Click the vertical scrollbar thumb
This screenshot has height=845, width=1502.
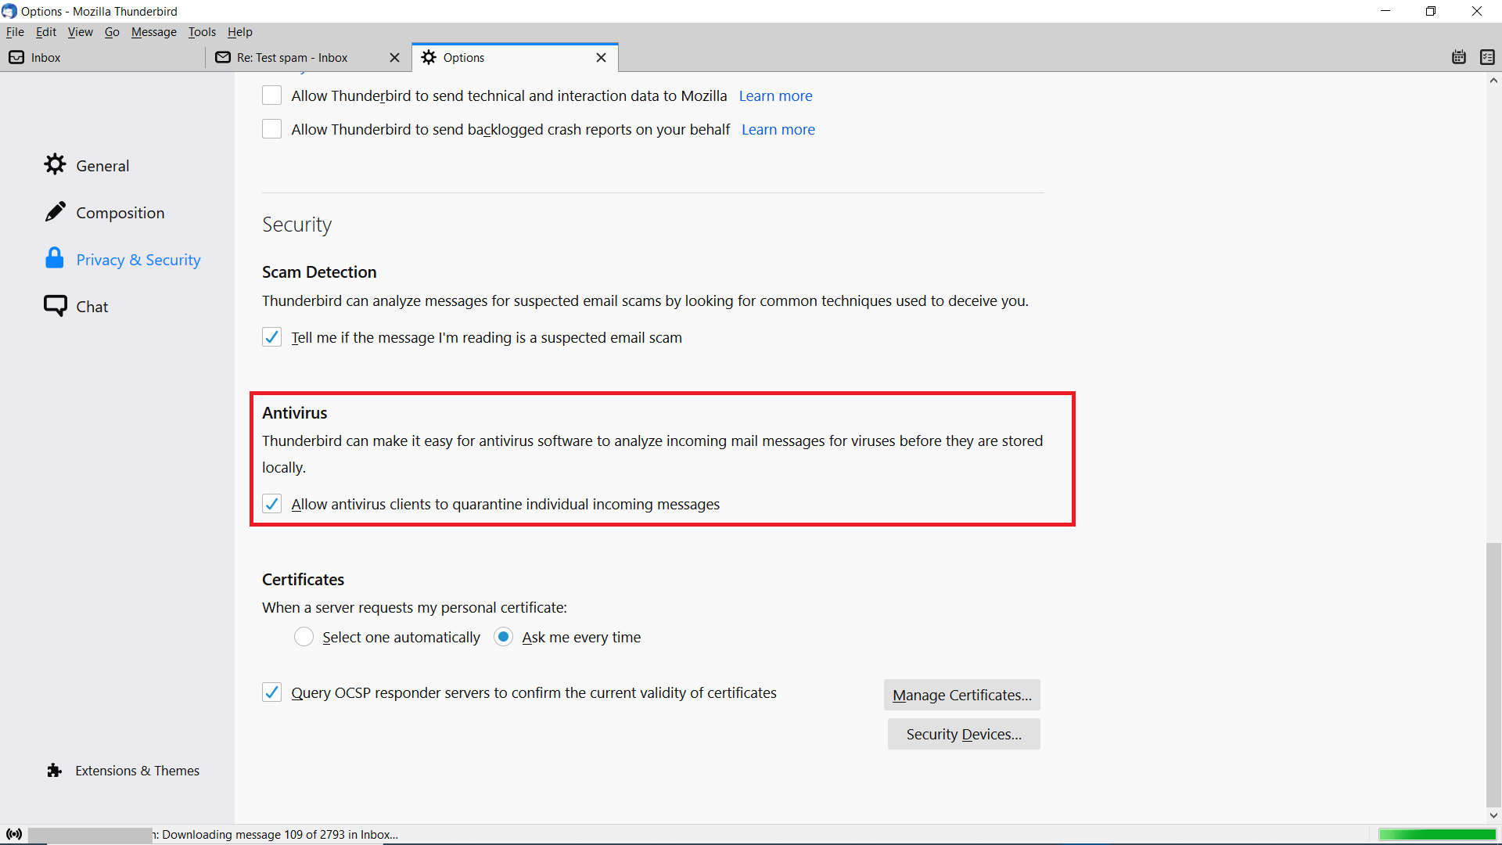pyautogui.click(x=1493, y=673)
